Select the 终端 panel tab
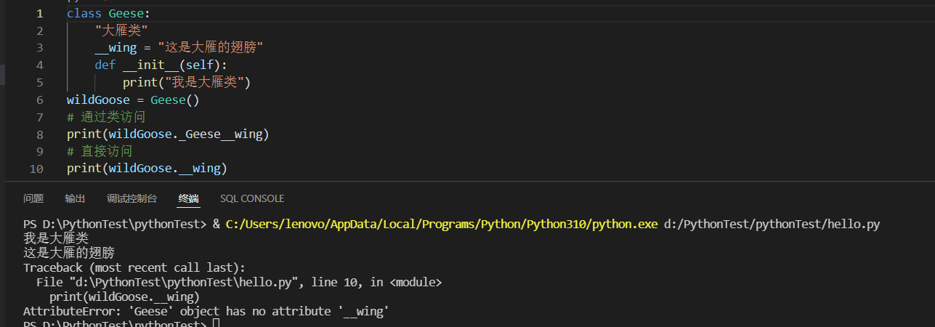 pos(189,198)
